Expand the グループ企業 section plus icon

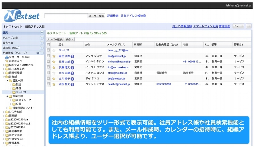[42, 38]
